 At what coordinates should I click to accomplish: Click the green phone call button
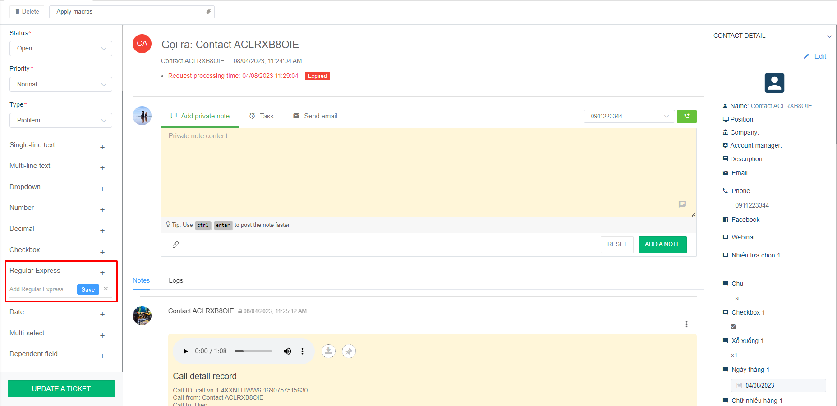(686, 116)
